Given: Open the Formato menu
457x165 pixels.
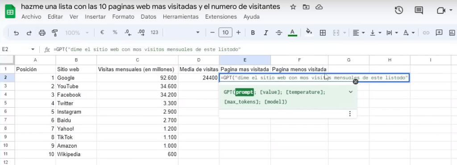Looking at the screenshot, I should tap(123, 17).
